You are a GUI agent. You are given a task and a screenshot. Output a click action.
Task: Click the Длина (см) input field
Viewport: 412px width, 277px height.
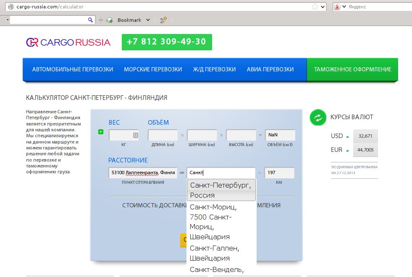click(x=163, y=135)
